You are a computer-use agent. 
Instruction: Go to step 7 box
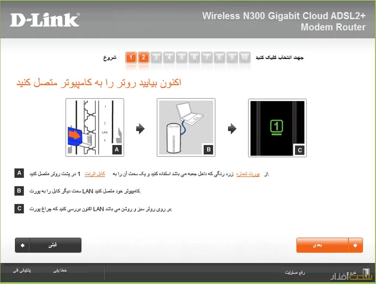click(x=207, y=57)
